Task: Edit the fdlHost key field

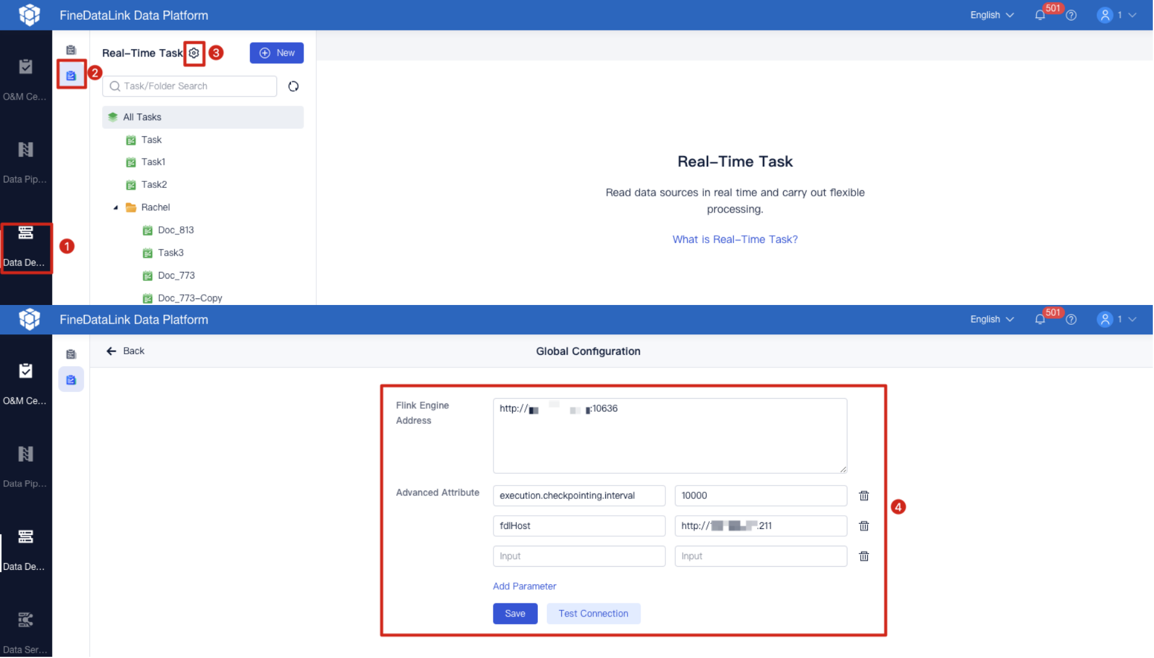Action: [x=579, y=526]
